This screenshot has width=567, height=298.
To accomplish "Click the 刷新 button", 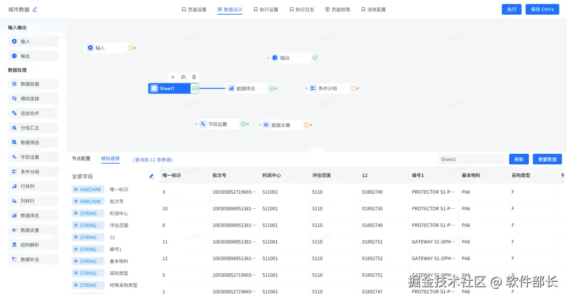I will (x=519, y=159).
